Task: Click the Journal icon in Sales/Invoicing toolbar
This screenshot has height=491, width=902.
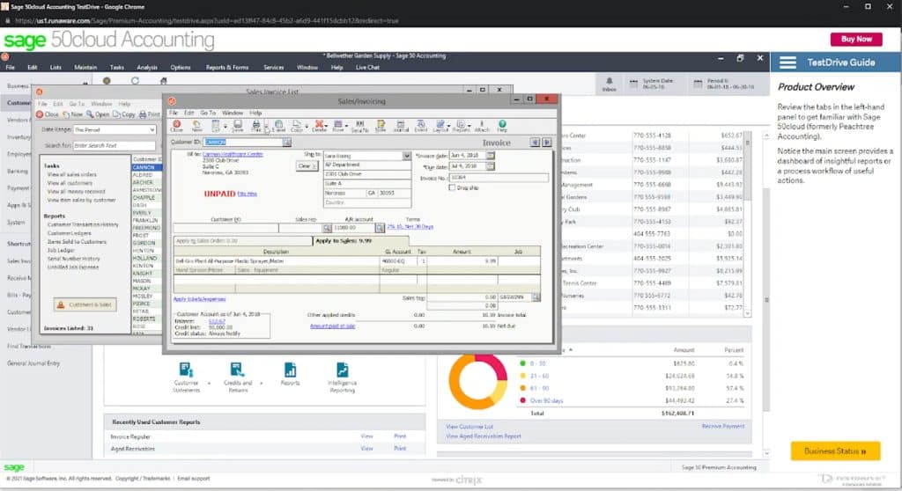Action: (x=401, y=125)
